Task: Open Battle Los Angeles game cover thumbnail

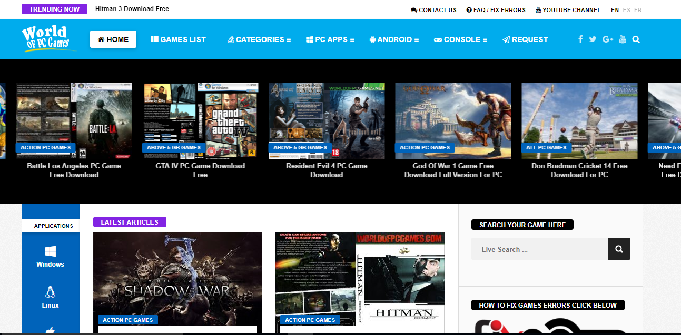Action: [74, 120]
